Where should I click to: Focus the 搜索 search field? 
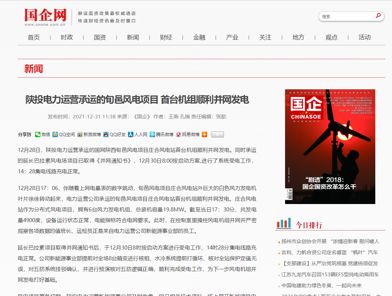coord(346,16)
